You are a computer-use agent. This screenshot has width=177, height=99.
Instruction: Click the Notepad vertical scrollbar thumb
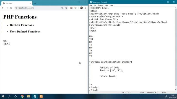[x=176, y=47]
